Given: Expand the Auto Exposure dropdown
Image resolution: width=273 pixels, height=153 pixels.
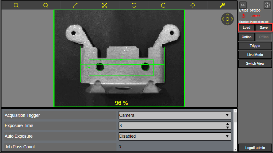Looking at the screenshot, I should click(x=175, y=136).
